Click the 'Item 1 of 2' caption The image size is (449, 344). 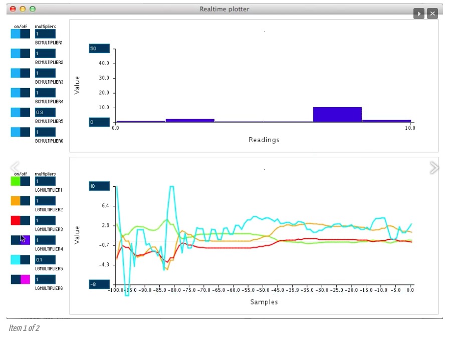pyautogui.click(x=24, y=328)
